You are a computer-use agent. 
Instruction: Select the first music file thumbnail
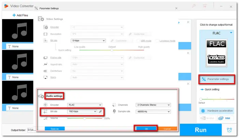[x=18, y=30]
